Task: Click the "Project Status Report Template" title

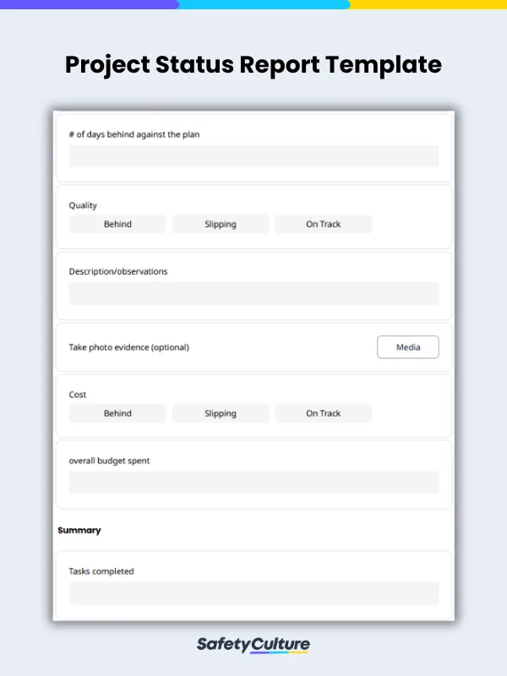Action: click(x=253, y=65)
